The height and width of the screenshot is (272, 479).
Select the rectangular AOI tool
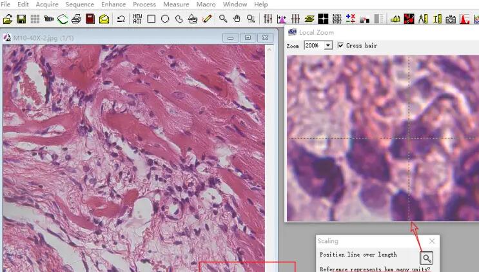coord(152,19)
